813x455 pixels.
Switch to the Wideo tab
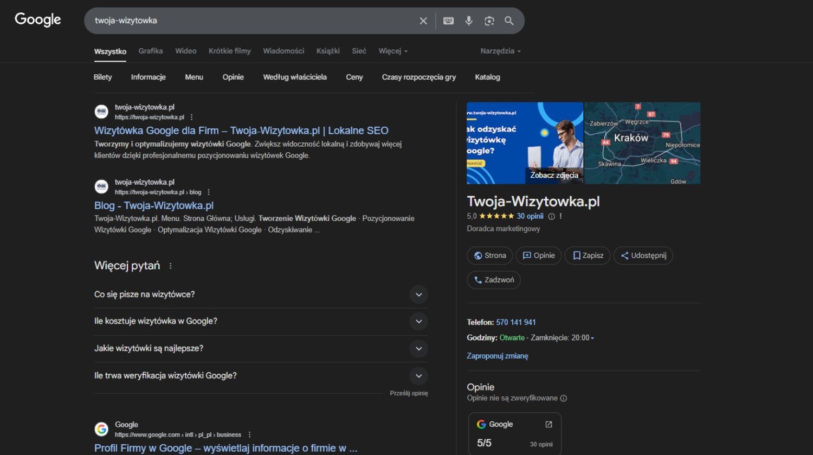(186, 51)
